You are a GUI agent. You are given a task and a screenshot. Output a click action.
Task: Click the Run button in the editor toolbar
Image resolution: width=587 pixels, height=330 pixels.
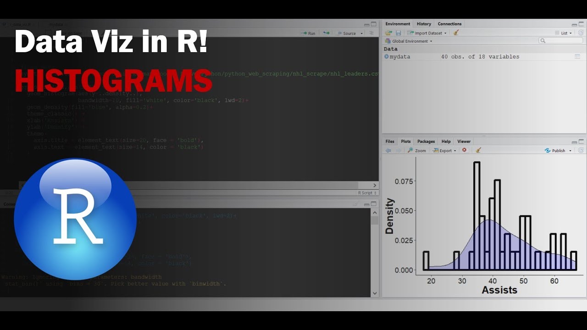308,33
